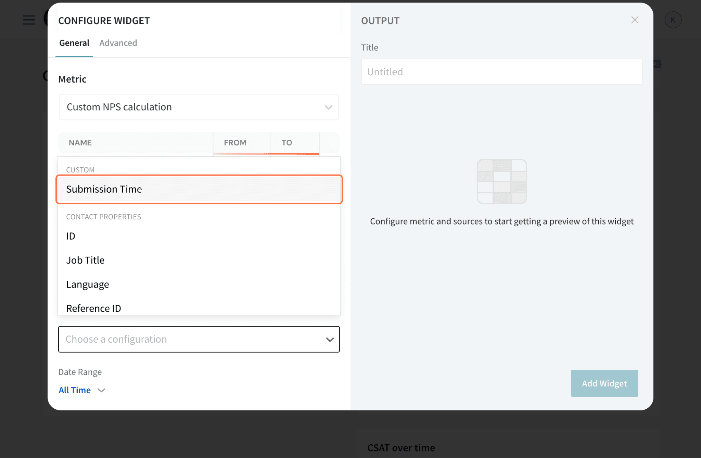Click the widget preview placeholder grid icon

(501, 181)
